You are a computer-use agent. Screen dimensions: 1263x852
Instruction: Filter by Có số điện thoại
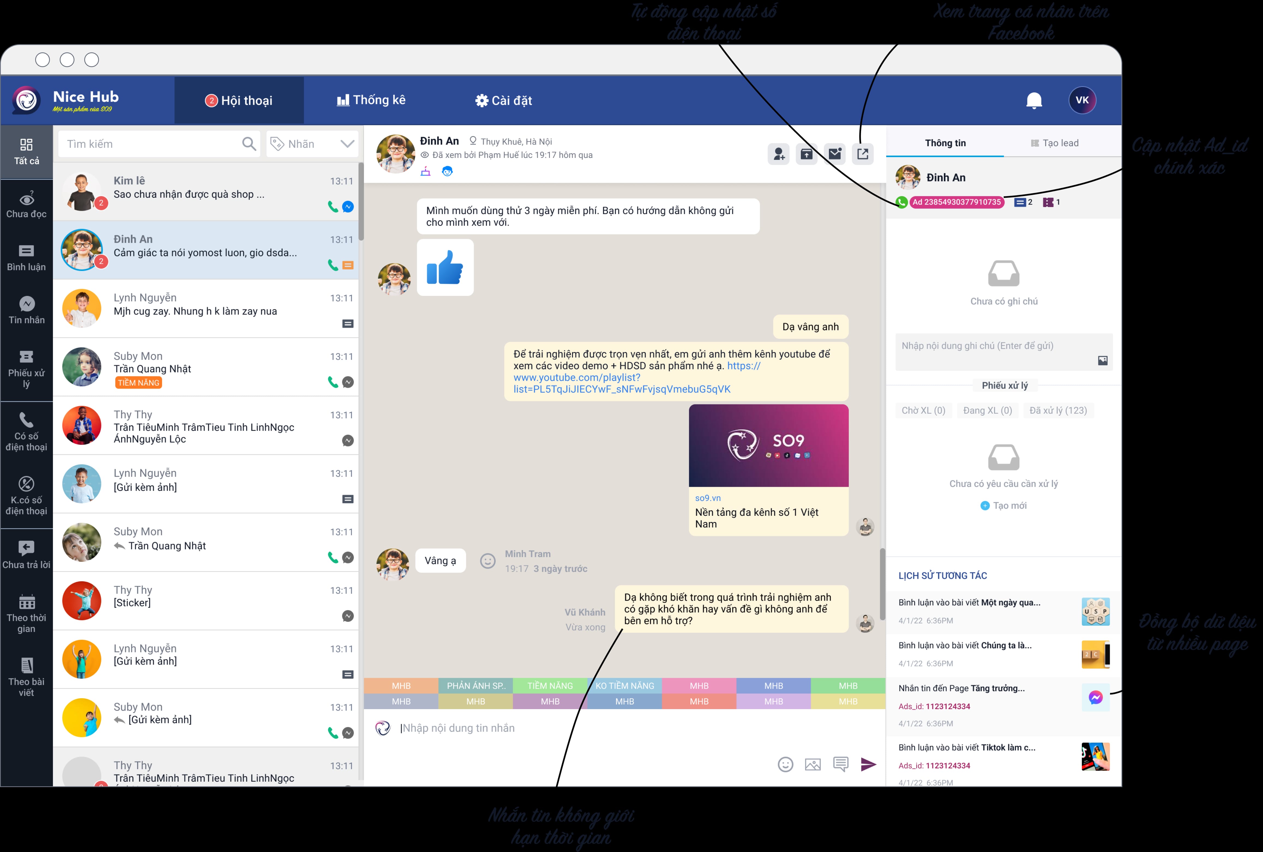[x=27, y=433]
